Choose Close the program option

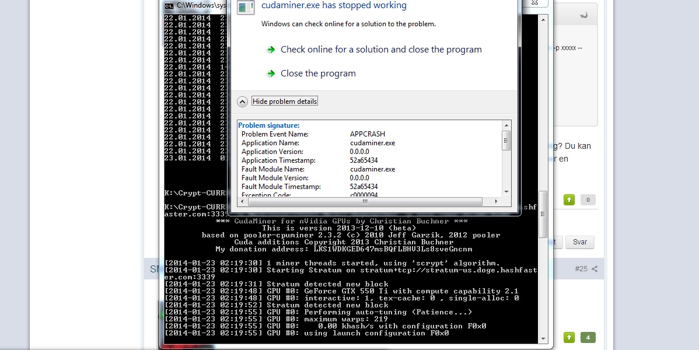point(318,73)
